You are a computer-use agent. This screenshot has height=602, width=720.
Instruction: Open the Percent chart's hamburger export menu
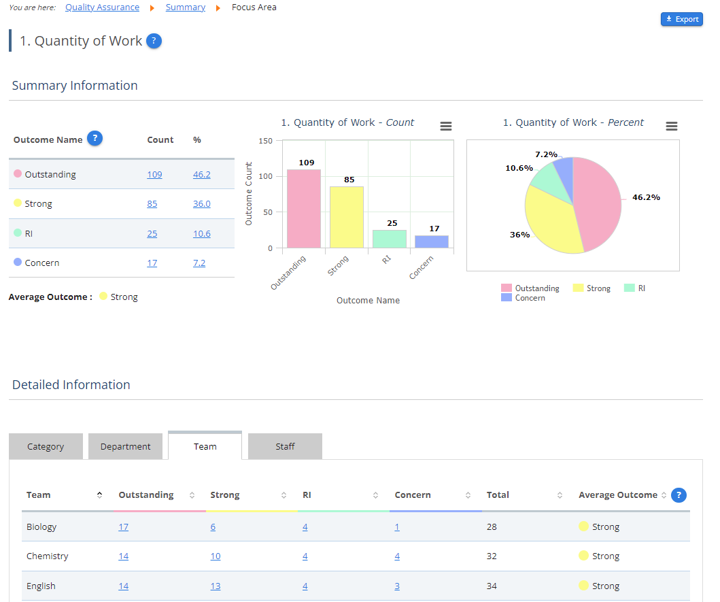coord(672,126)
